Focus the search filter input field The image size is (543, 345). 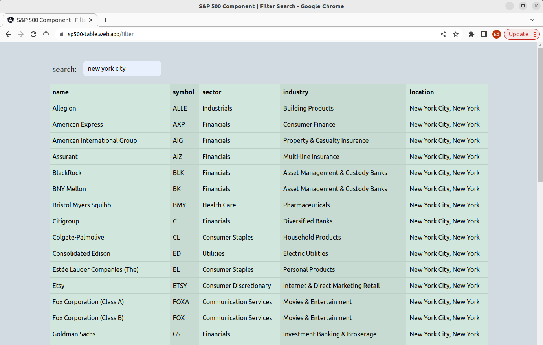122,68
